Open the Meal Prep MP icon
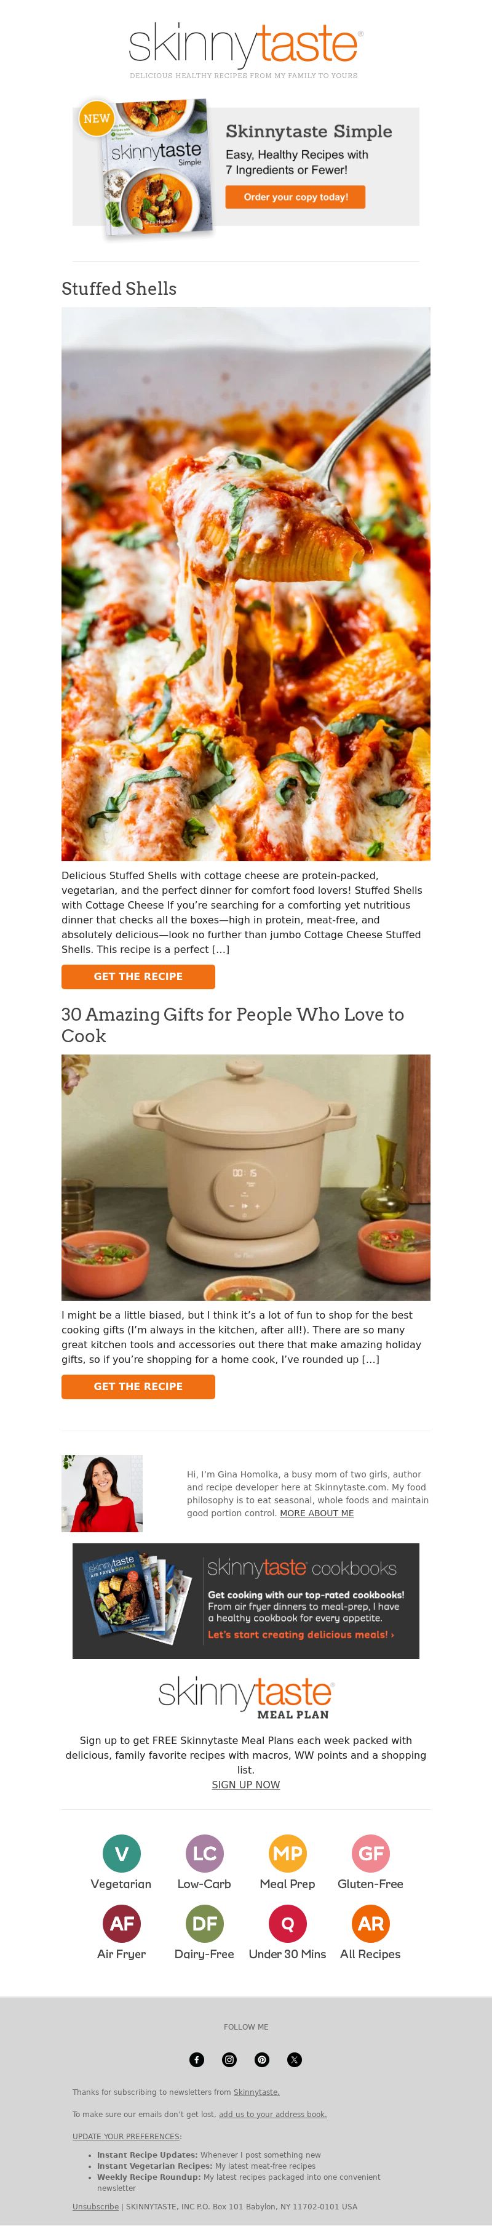This screenshot has width=492, height=2226. coord(287,1853)
